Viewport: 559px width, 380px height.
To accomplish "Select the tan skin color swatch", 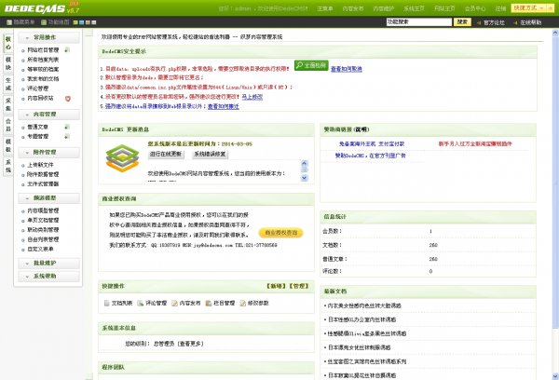I will (x=88, y=22).
